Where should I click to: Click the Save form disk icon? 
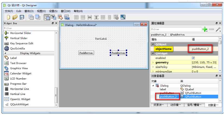pyautogui.click(x=22, y=17)
